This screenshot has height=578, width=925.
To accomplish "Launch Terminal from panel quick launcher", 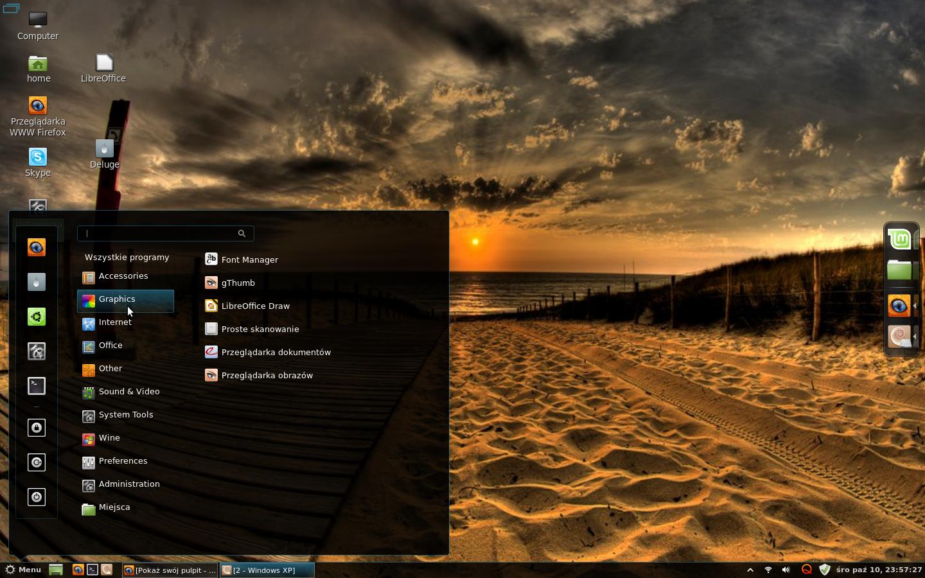I will pos(92,570).
